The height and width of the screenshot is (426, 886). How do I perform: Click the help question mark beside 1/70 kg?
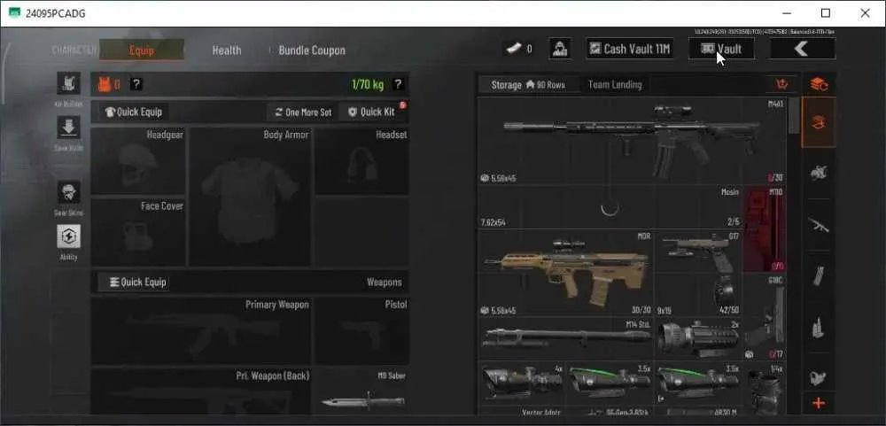[x=398, y=85]
